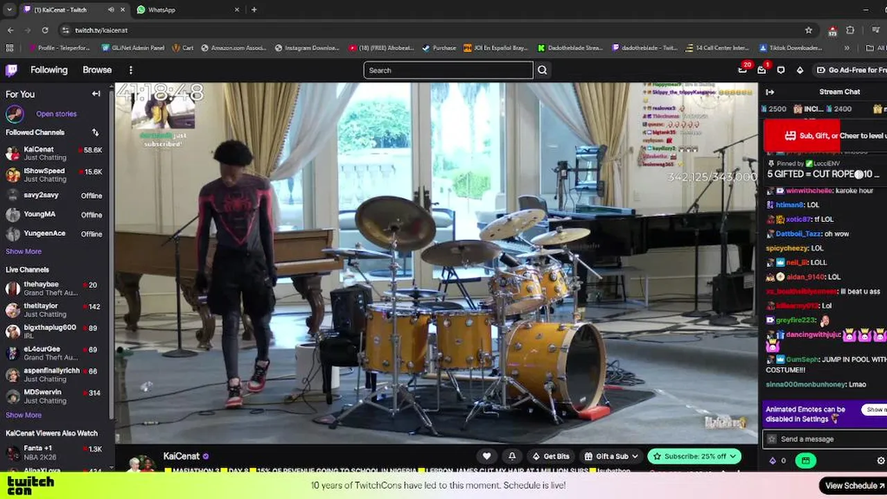This screenshot has height=499, width=887.
Task: Open aspenfinallyrichh live channel
Action: click(x=54, y=375)
